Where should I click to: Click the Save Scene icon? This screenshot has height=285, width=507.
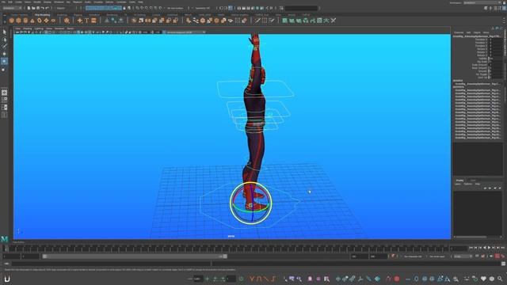pyautogui.click(x=38, y=8)
